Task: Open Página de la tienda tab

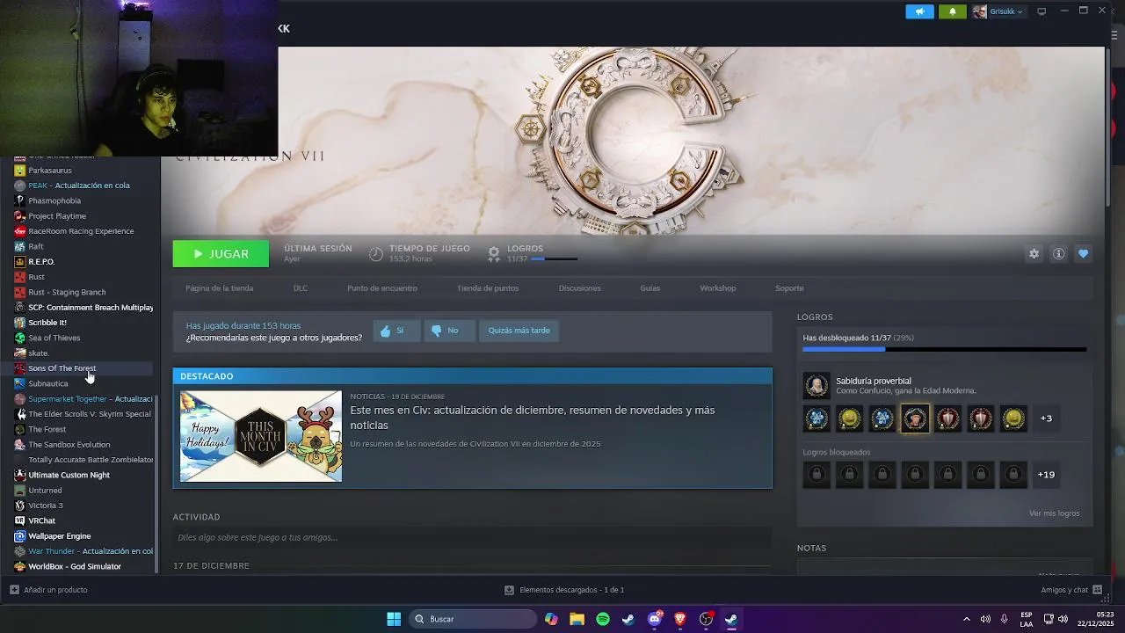Action: pyautogui.click(x=219, y=288)
